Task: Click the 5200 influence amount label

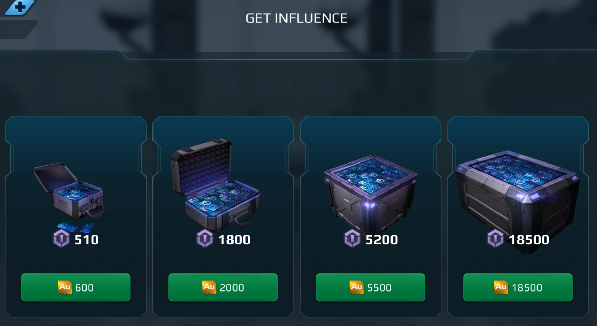Action: coord(382,240)
